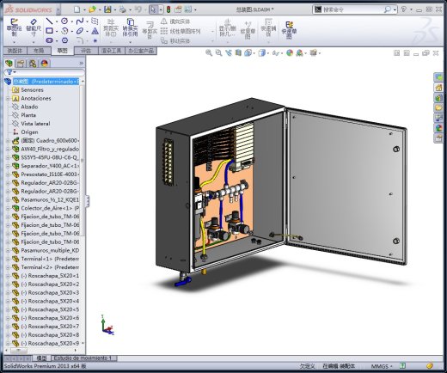447x373 pixels.
Task: Open the MMGS unit system dropdown
Action: [x=382, y=366]
